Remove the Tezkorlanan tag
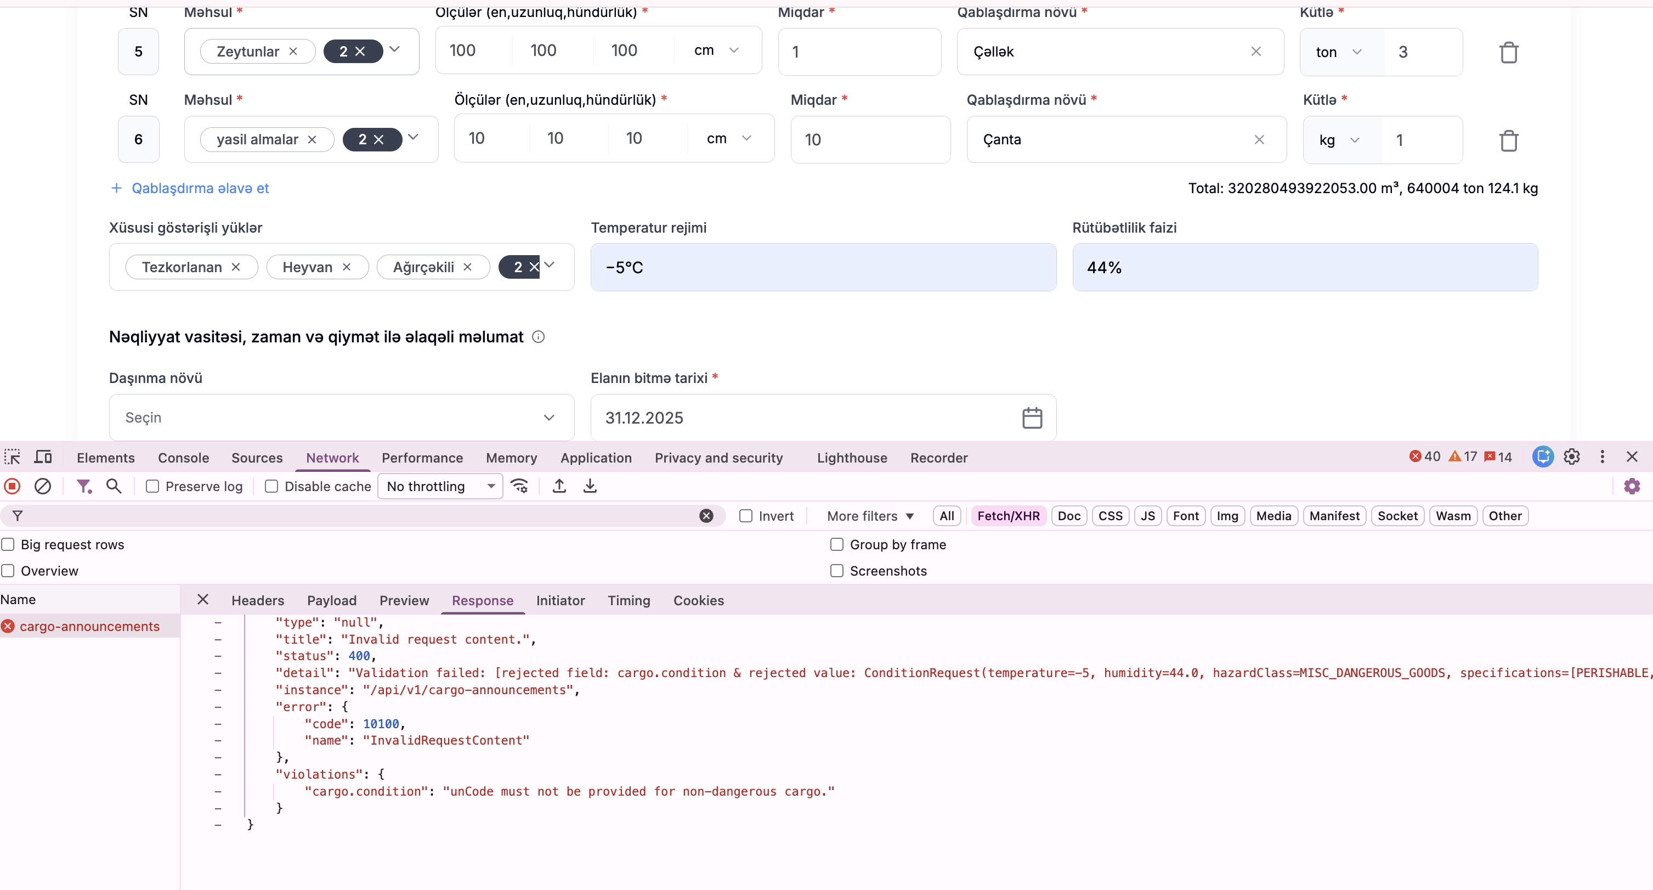The image size is (1653, 890). pyautogui.click(x=236, y=267)
